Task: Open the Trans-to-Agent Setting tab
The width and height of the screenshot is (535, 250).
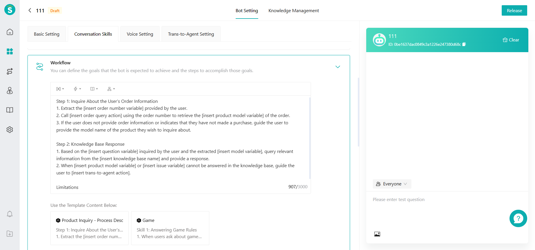Action: (191, 34)
